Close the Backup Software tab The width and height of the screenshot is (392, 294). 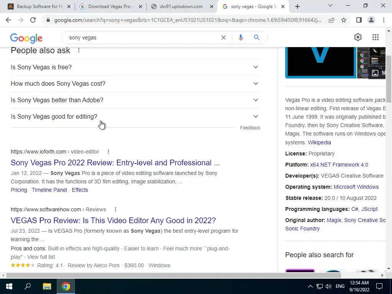pyautogui.click(x=69, y=7)
